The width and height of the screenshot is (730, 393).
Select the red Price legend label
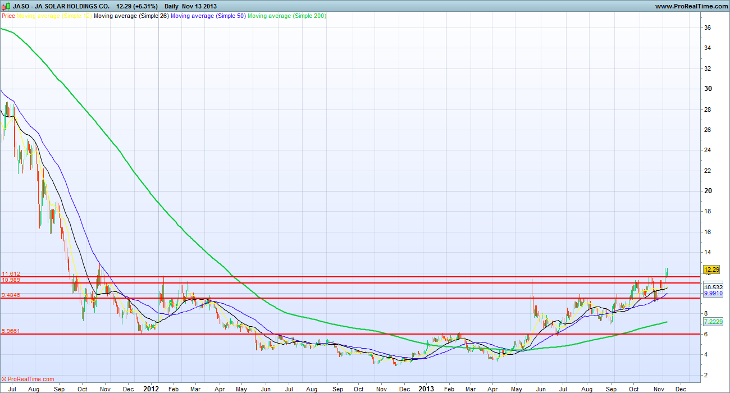pos(8,16)
